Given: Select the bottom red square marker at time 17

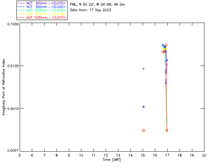Looking at the screenshot, I should [x=167, y=130].
